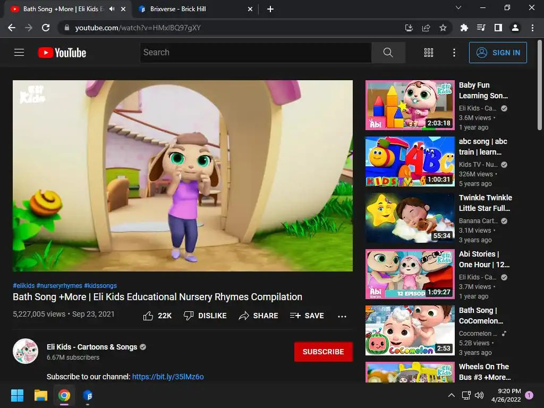Screen dimensions: 544x408
Task: Click the address bar URL
Action: [x=138, y=28]
